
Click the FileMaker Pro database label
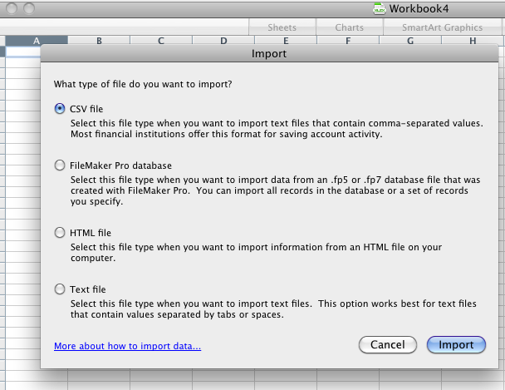coord(120,165)
